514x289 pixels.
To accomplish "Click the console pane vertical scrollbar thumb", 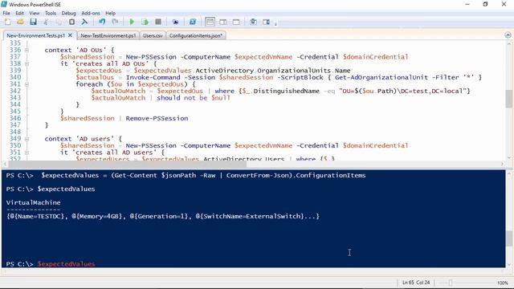I will tap(508, 238).
